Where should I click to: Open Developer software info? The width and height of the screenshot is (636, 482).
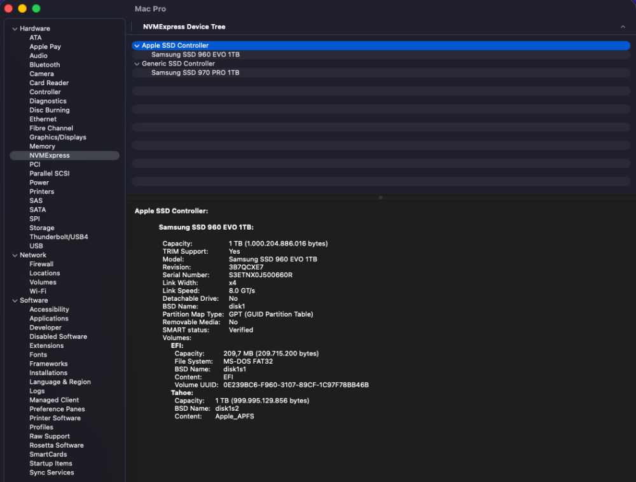[x=45, y=327]
